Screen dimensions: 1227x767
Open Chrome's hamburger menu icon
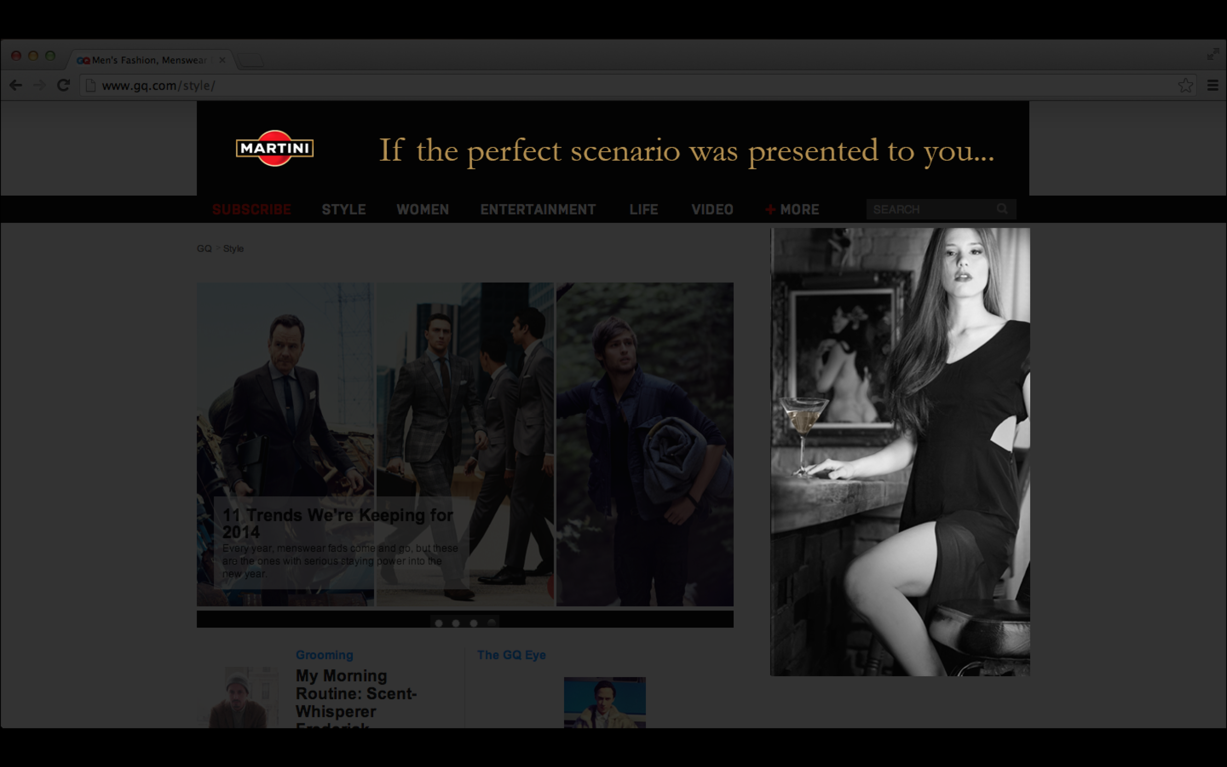pos(1213,85)
